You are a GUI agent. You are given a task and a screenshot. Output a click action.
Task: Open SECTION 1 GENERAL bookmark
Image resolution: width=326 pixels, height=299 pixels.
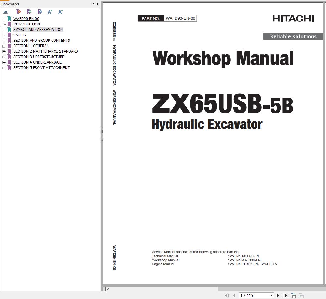tap(31, 46)
